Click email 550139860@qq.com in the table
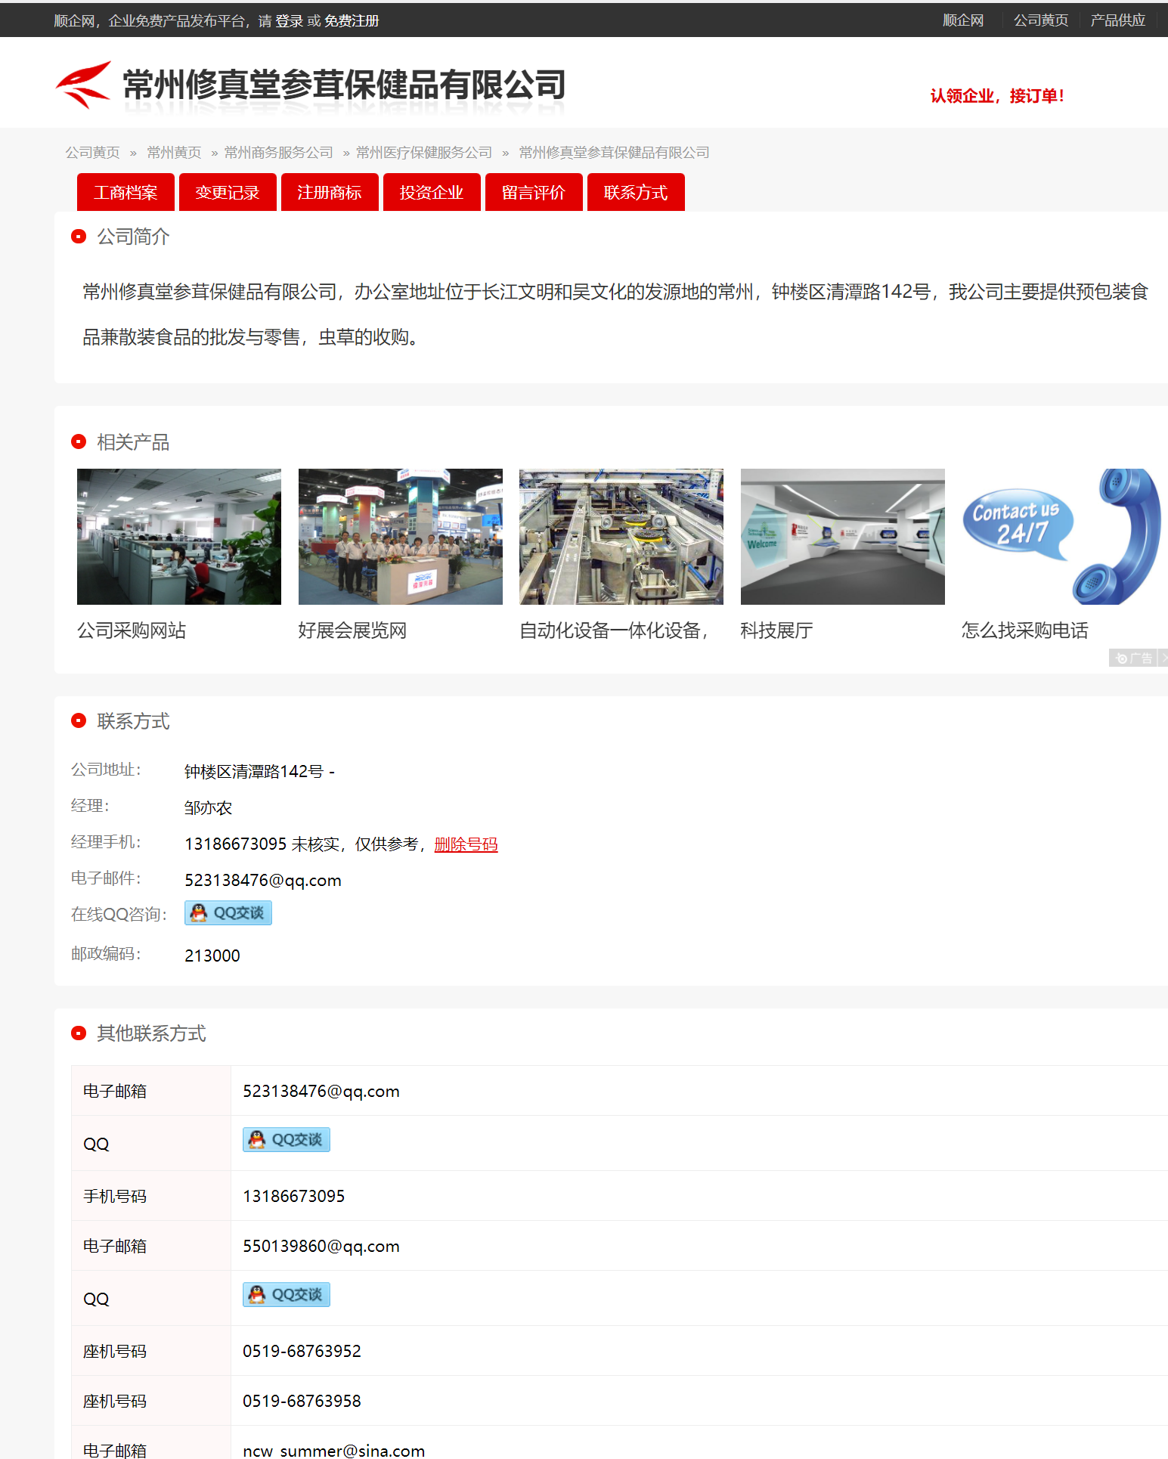This screenshot has width=1168, height=1459. (321, 1246)
